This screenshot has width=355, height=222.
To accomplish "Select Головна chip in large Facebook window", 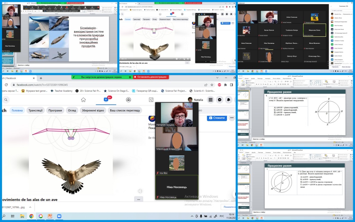I will coord(17,111).
